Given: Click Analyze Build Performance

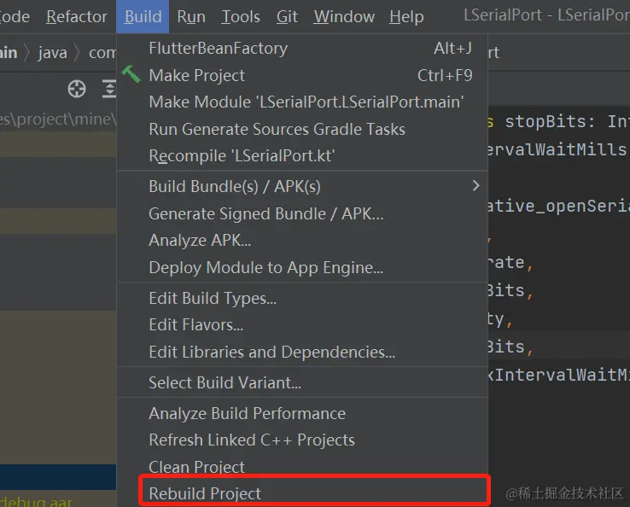Looking at the screenshot, I should (302, 413).
